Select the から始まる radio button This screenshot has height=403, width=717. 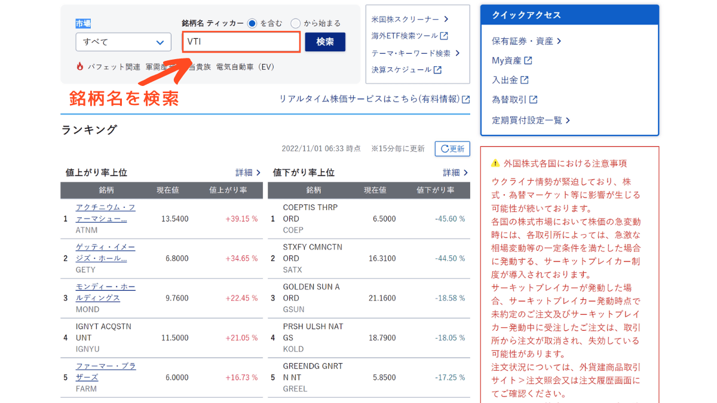point(296,23)
